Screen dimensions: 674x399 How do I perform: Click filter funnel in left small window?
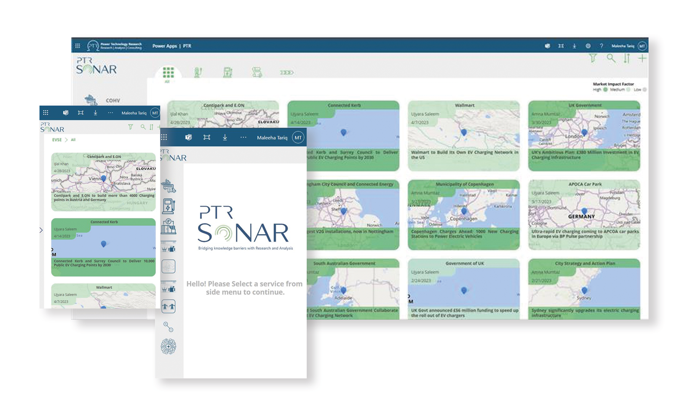(x=131, y=127)
